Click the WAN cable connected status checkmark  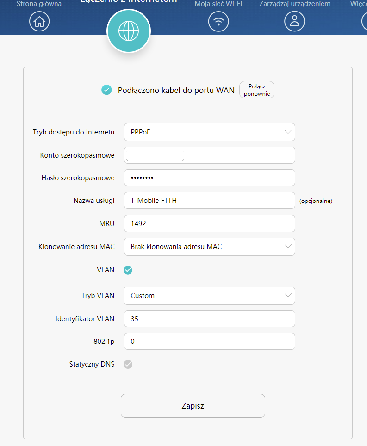coord(106,90)
